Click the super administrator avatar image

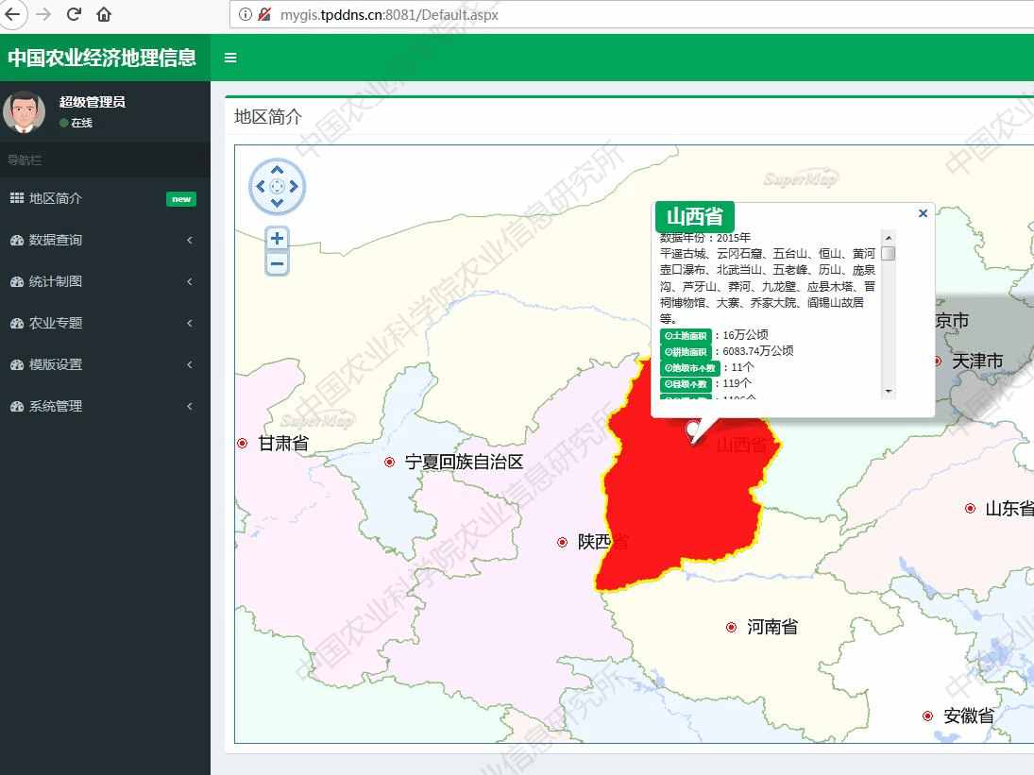25,111
